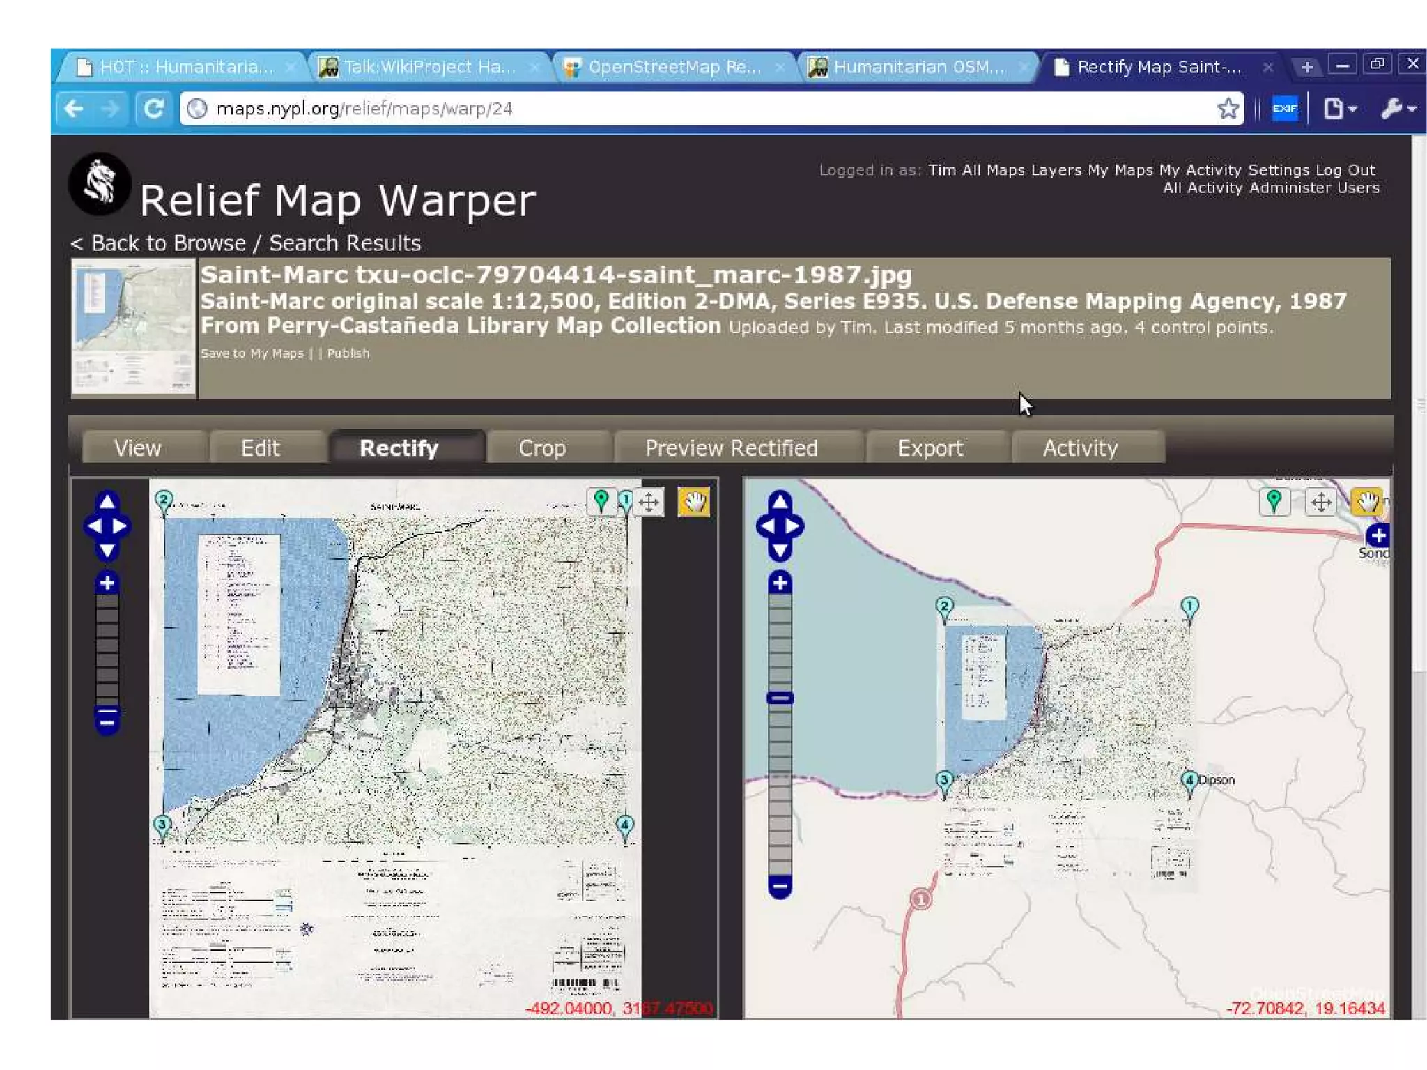Click zoom in plus on left map

point(107,583)
